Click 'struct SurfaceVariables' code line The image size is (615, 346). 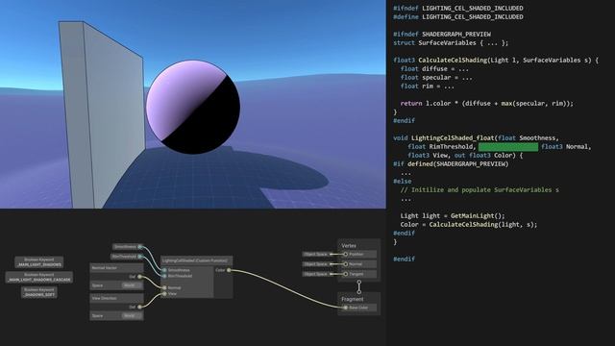click(x=451, y=42)
